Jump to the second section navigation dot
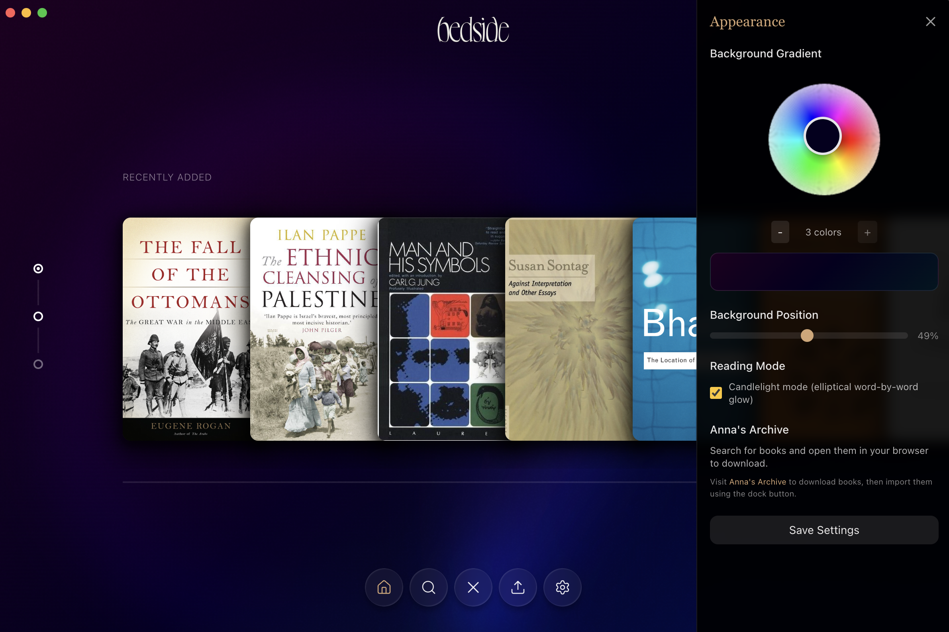Image resolution: width=949 pixels, height=632 pixels. tap(38, 316)
